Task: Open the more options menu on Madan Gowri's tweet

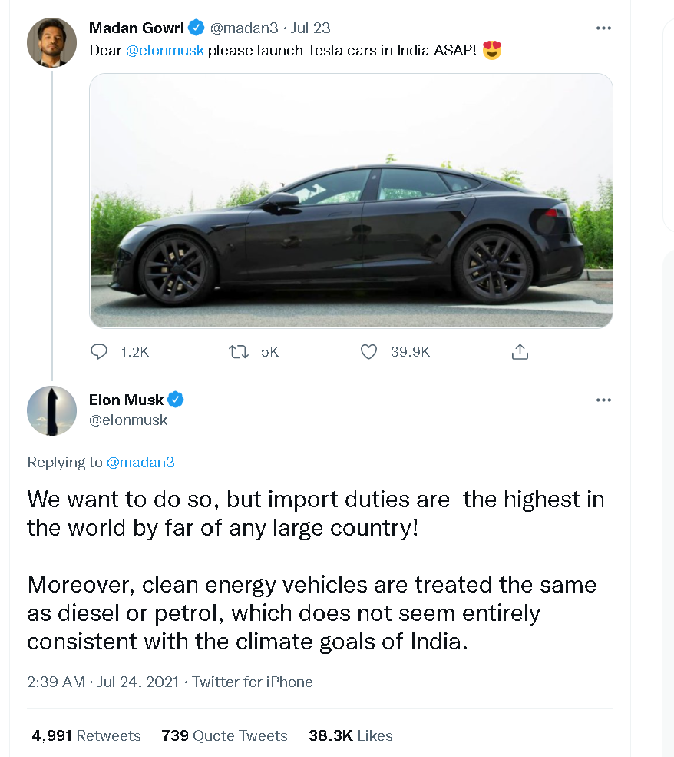Action: (603, 28)
